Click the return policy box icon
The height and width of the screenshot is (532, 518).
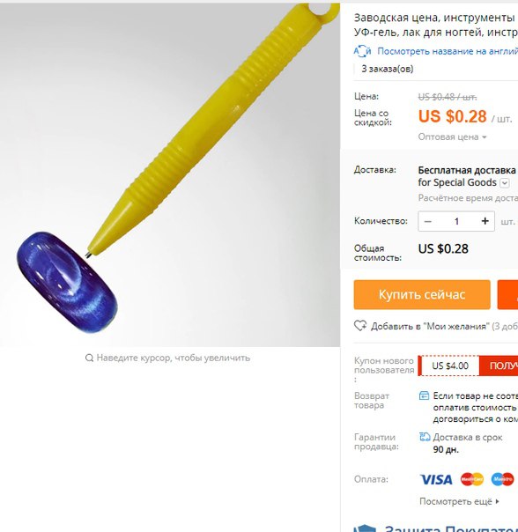[424, 395]
